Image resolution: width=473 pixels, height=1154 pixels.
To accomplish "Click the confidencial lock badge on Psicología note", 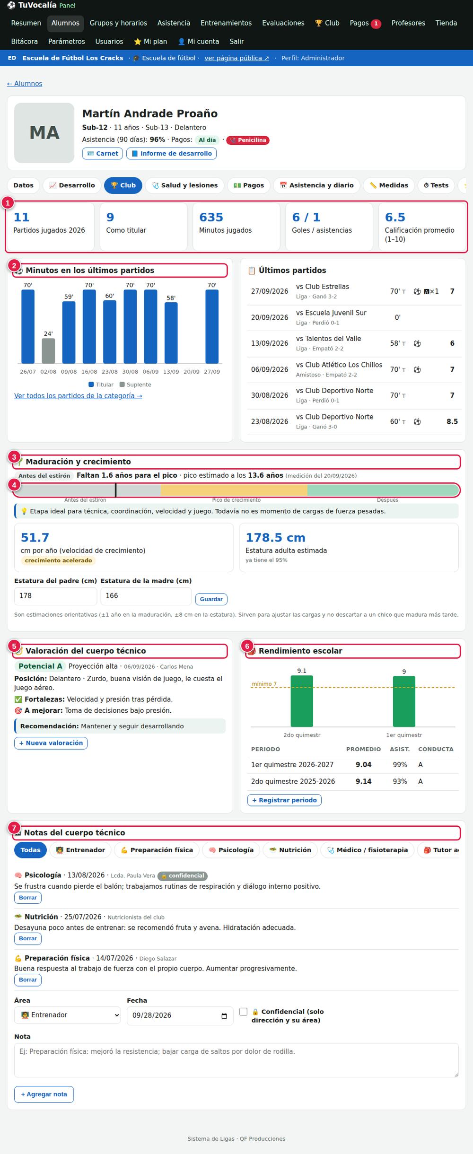I will pos(183,875).
